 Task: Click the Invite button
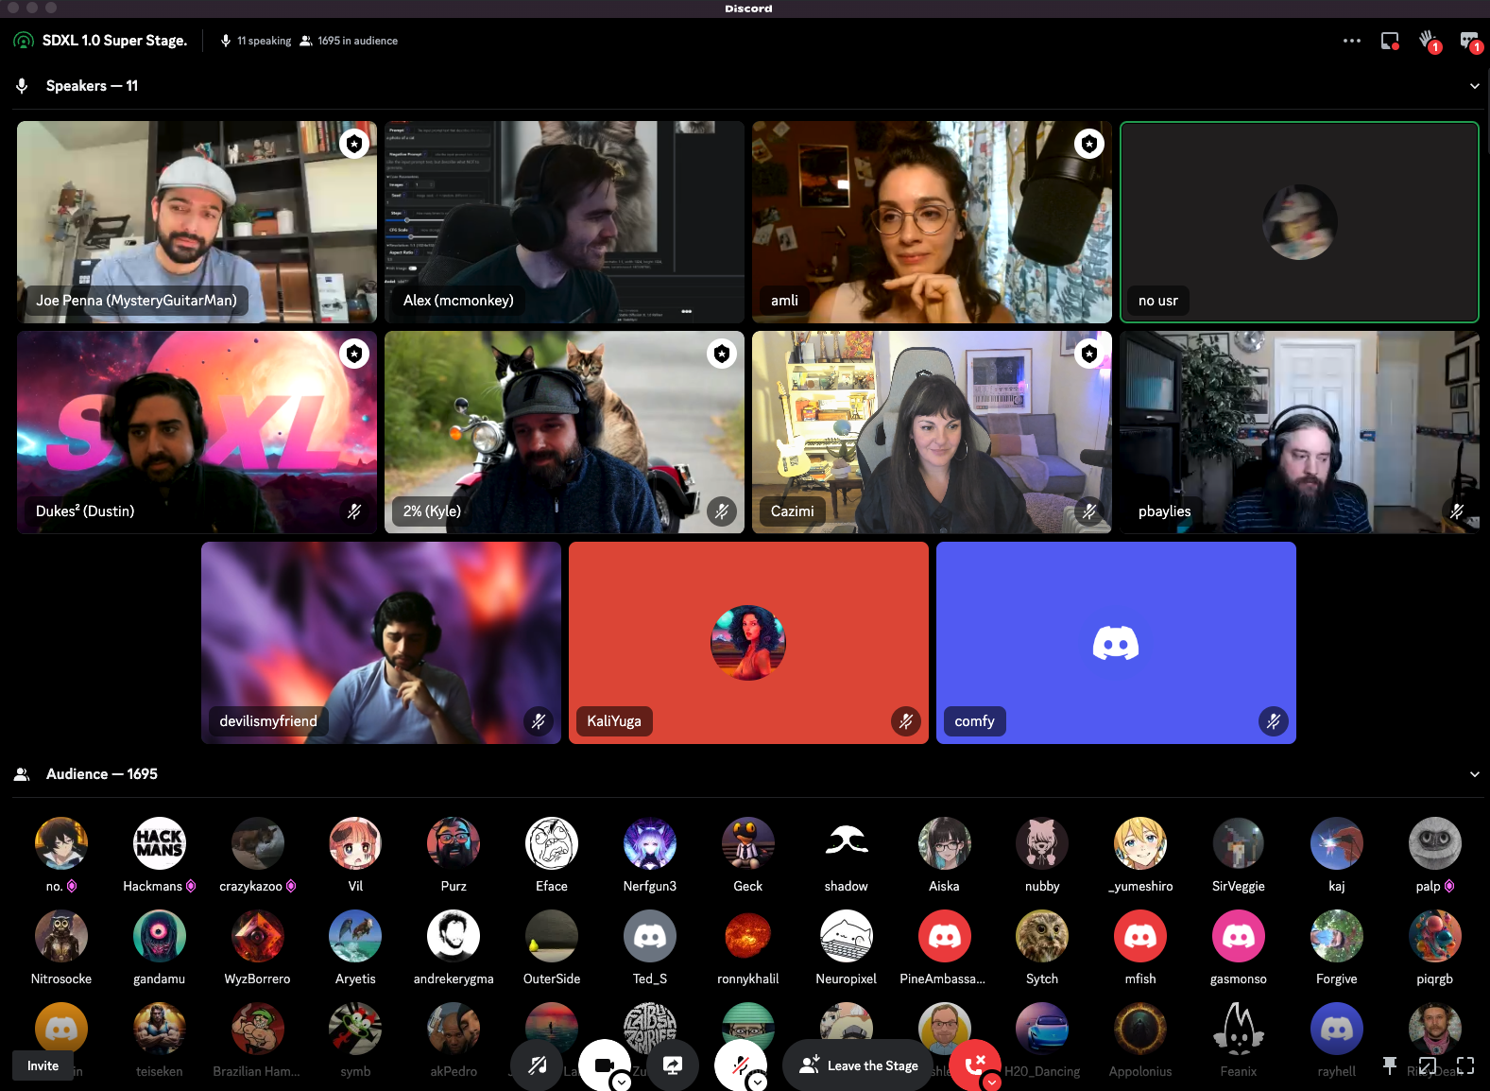43,1065
